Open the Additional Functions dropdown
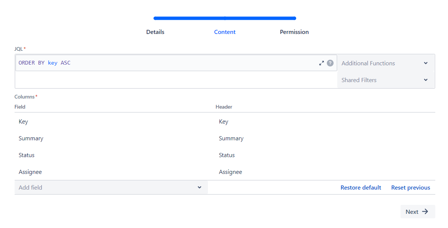 click(x=386, y=63)
